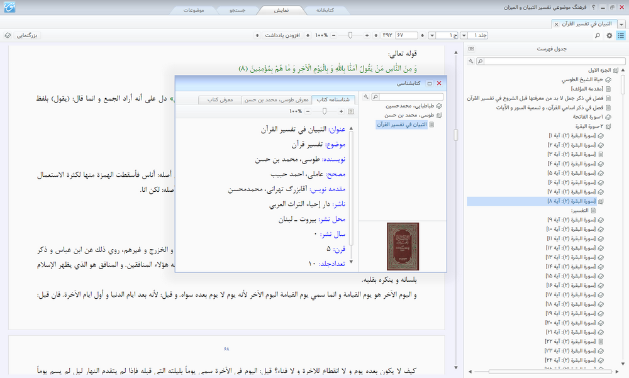Select [سورة البقرة (۲): آية ۱۰] tree item

click(x=571, y=229)
